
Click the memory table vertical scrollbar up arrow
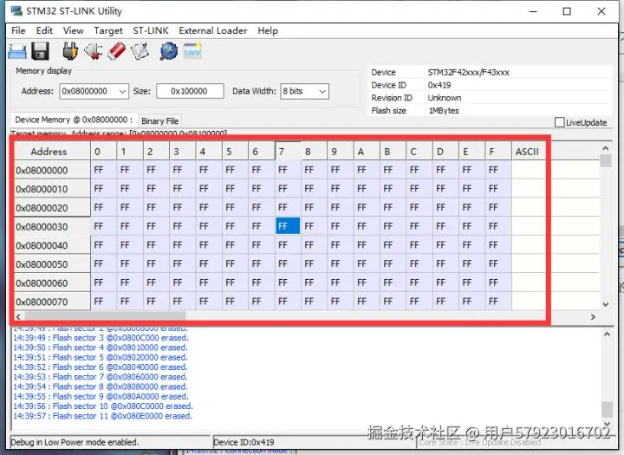[x=606, y=148]
